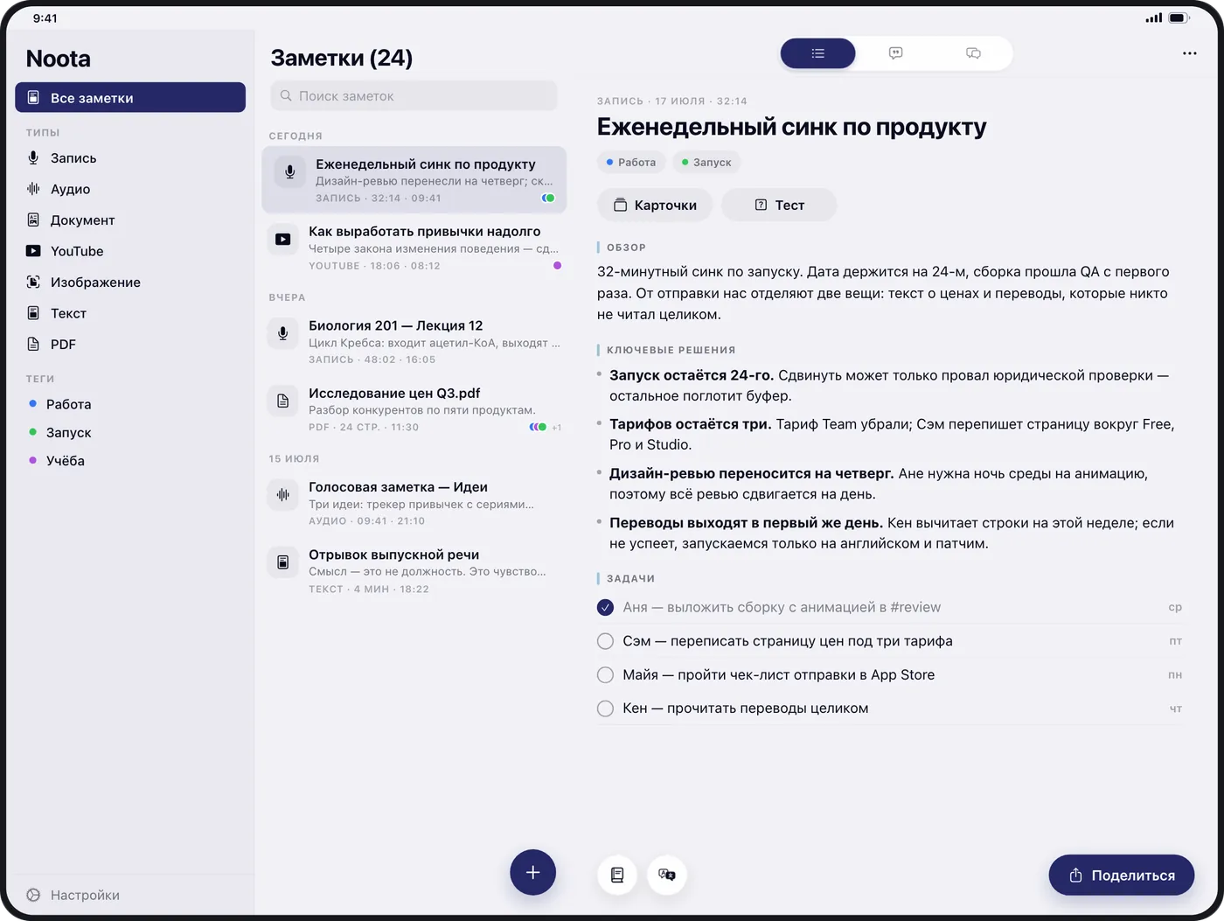Uncheck the Аня task checkbox

coord(605,607)
